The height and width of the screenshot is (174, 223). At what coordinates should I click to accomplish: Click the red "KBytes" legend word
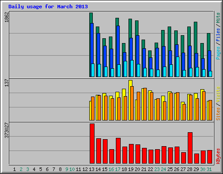[218, 156]
